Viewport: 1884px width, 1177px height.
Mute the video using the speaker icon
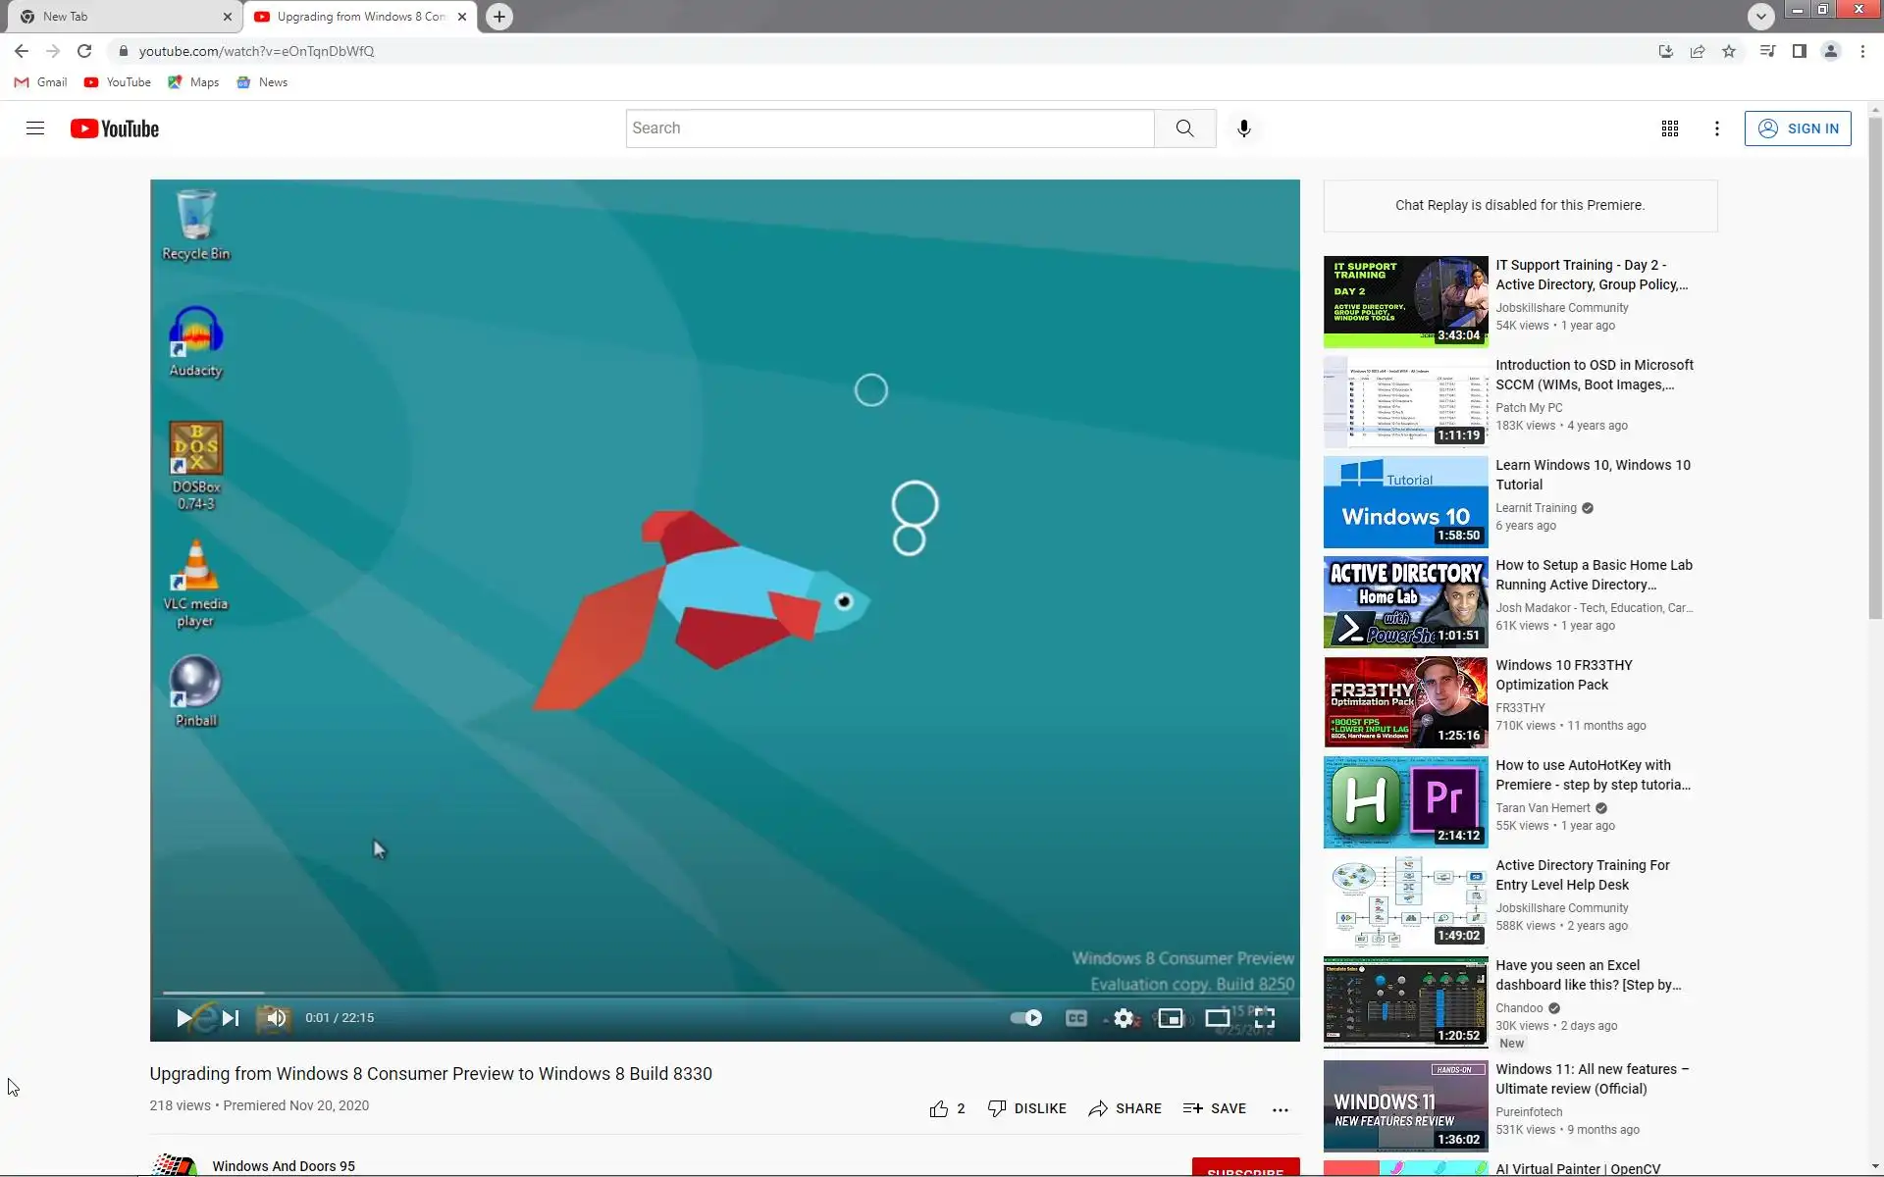pos(276,1018)
